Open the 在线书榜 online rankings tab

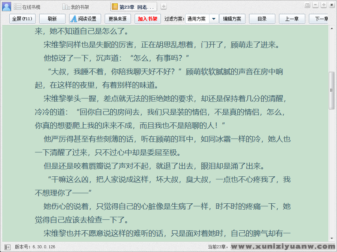click(x=27, y=7)
